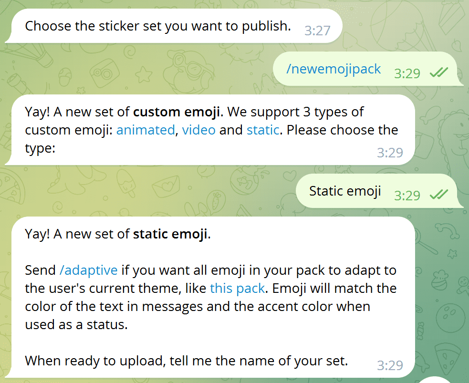Click timestamp on 'When ready to upload' message

390,365
